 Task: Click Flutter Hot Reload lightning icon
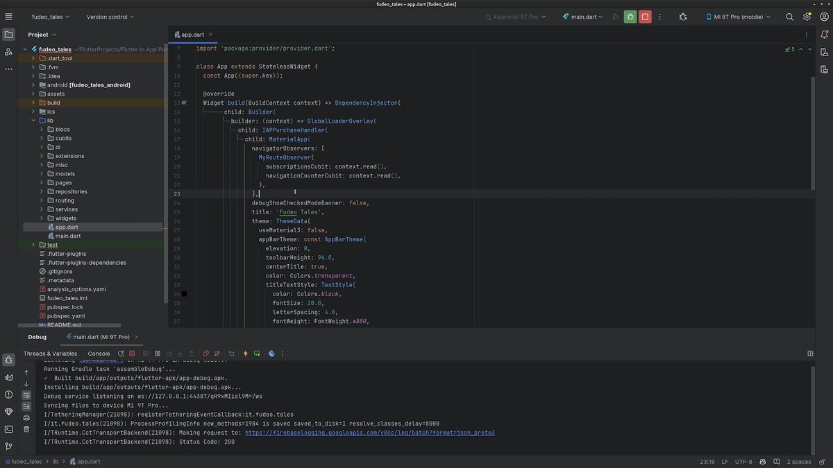point(245,354)
